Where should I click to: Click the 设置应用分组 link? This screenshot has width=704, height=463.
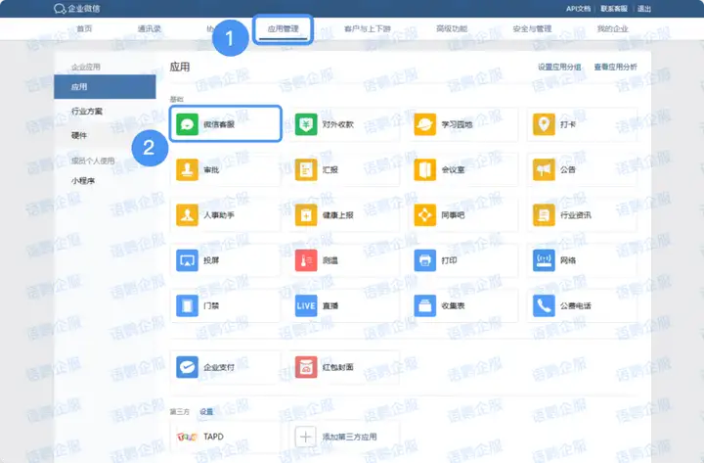tap(558, 68)
